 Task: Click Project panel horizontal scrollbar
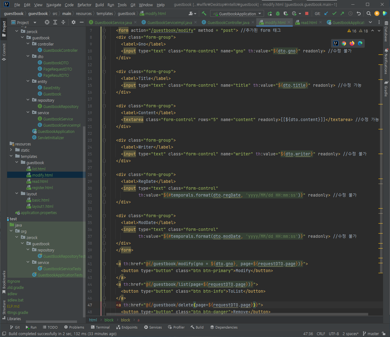pyautogui.click(x=51, y=322)
